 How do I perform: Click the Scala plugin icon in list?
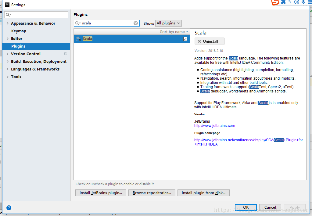(78, 39)
